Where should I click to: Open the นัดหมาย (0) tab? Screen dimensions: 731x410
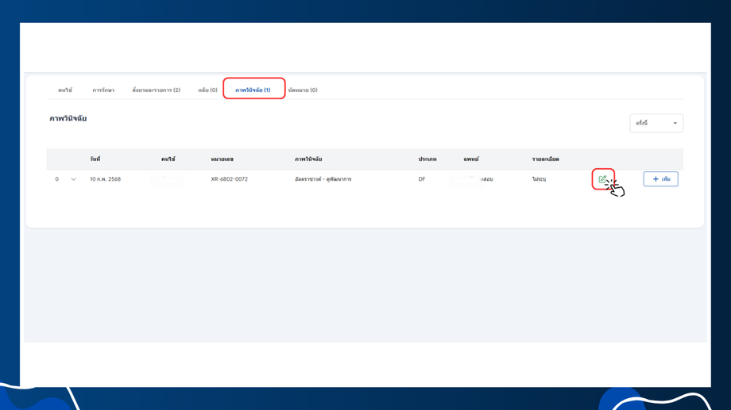(x=303, y=90)
